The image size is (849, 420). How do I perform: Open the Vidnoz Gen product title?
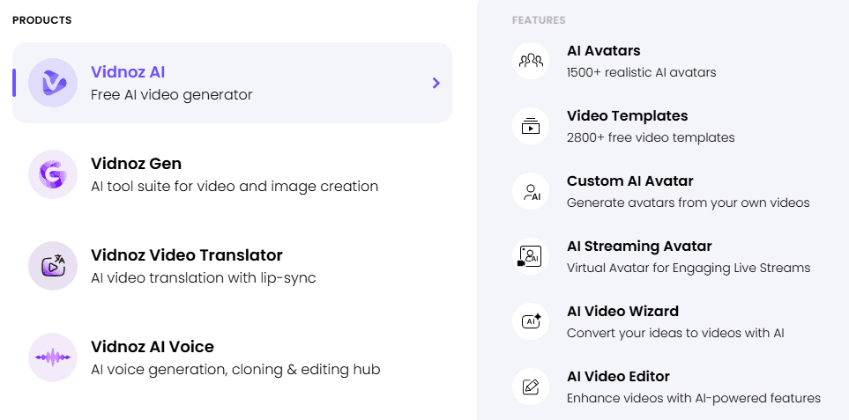pos(136,163)
